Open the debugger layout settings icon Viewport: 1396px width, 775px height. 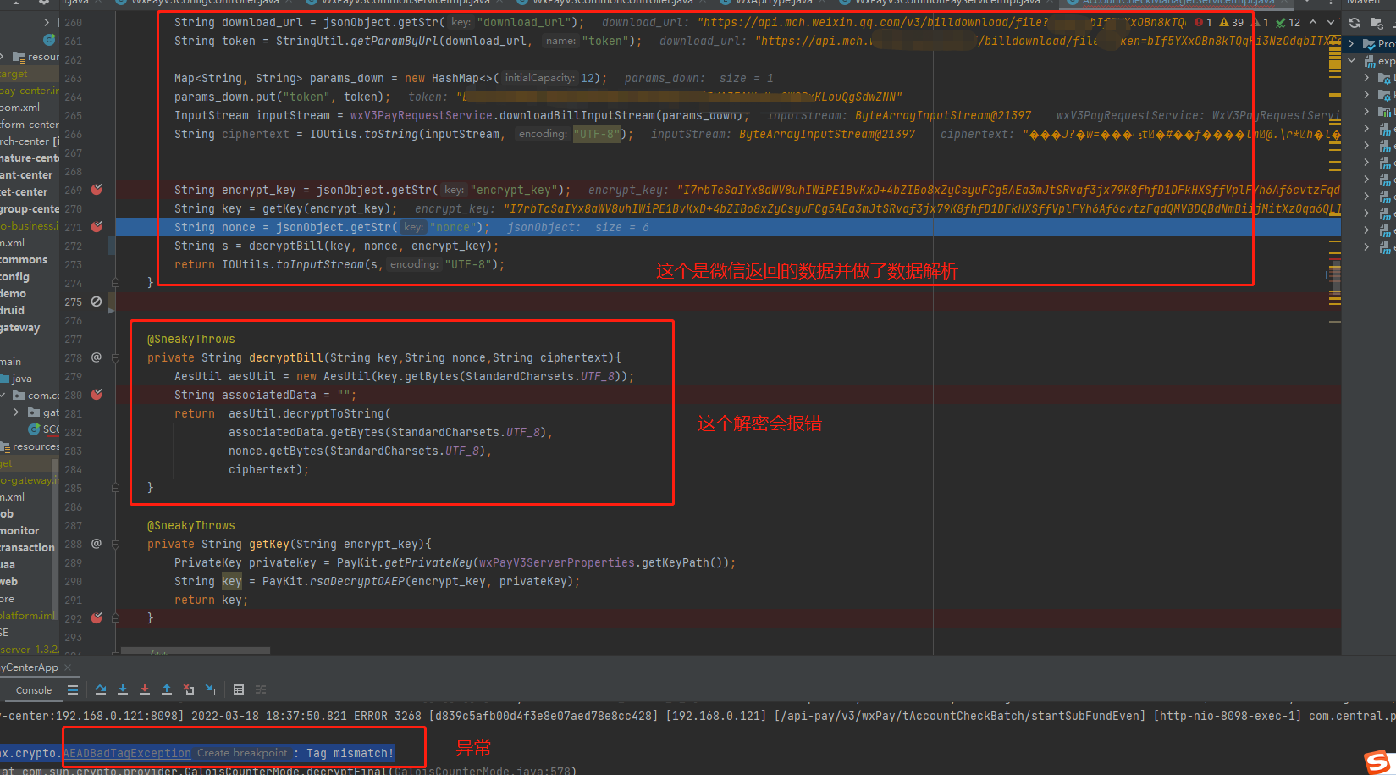[73, 689]
